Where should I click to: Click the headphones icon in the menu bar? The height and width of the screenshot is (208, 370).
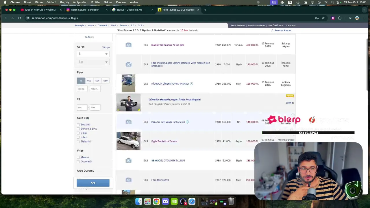click(298, 2)
